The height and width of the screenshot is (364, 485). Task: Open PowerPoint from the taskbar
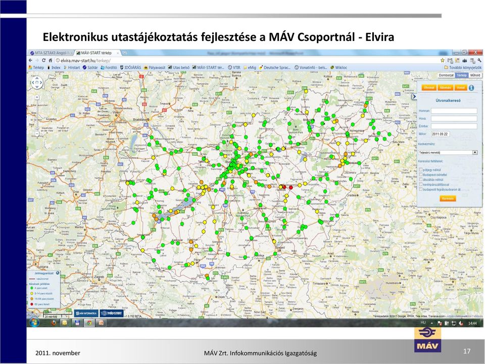tap(101, 323)
